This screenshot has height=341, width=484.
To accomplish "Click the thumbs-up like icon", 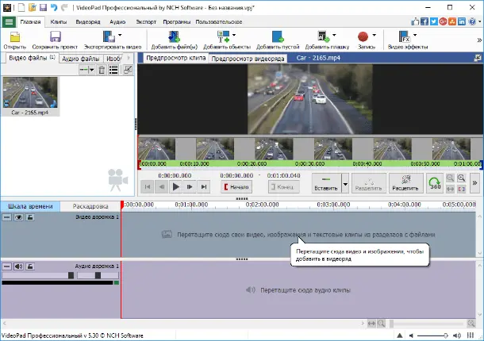I will (415, 21).
